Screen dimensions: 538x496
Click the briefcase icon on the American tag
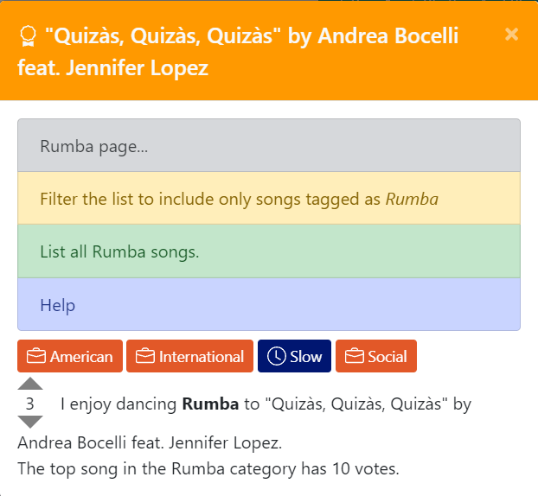click(35, 357)
